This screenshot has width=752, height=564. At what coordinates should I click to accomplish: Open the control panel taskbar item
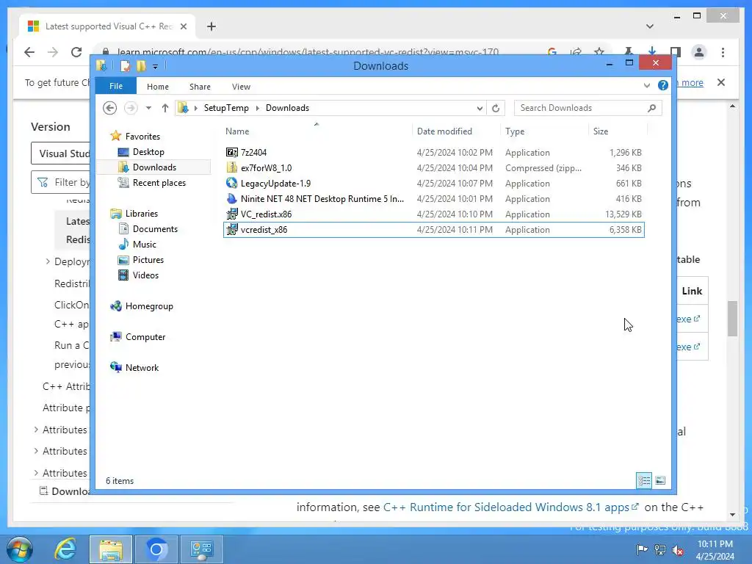201,549
